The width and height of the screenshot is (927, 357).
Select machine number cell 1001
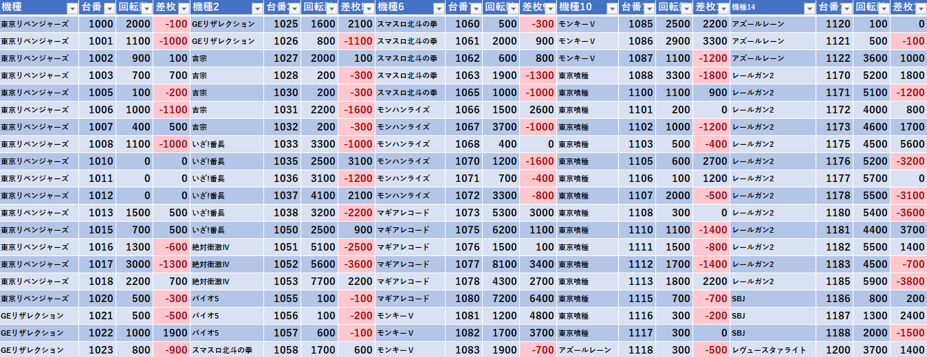[98, 41]
